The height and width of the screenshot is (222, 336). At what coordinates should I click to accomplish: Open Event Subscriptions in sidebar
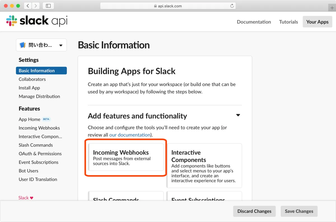[39, 162]
